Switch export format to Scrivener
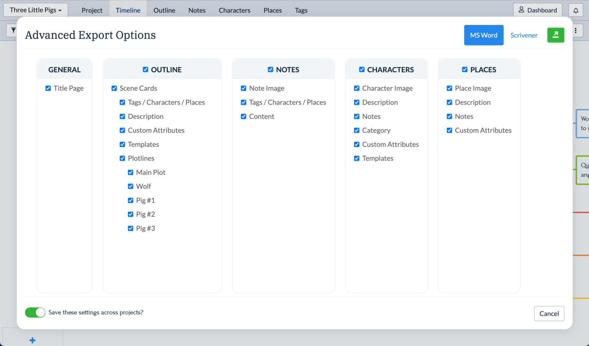This screenshot has width=589, height=346. click(x=524, y=35)
